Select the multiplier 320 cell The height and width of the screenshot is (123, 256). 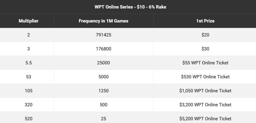tap(29, 105)
